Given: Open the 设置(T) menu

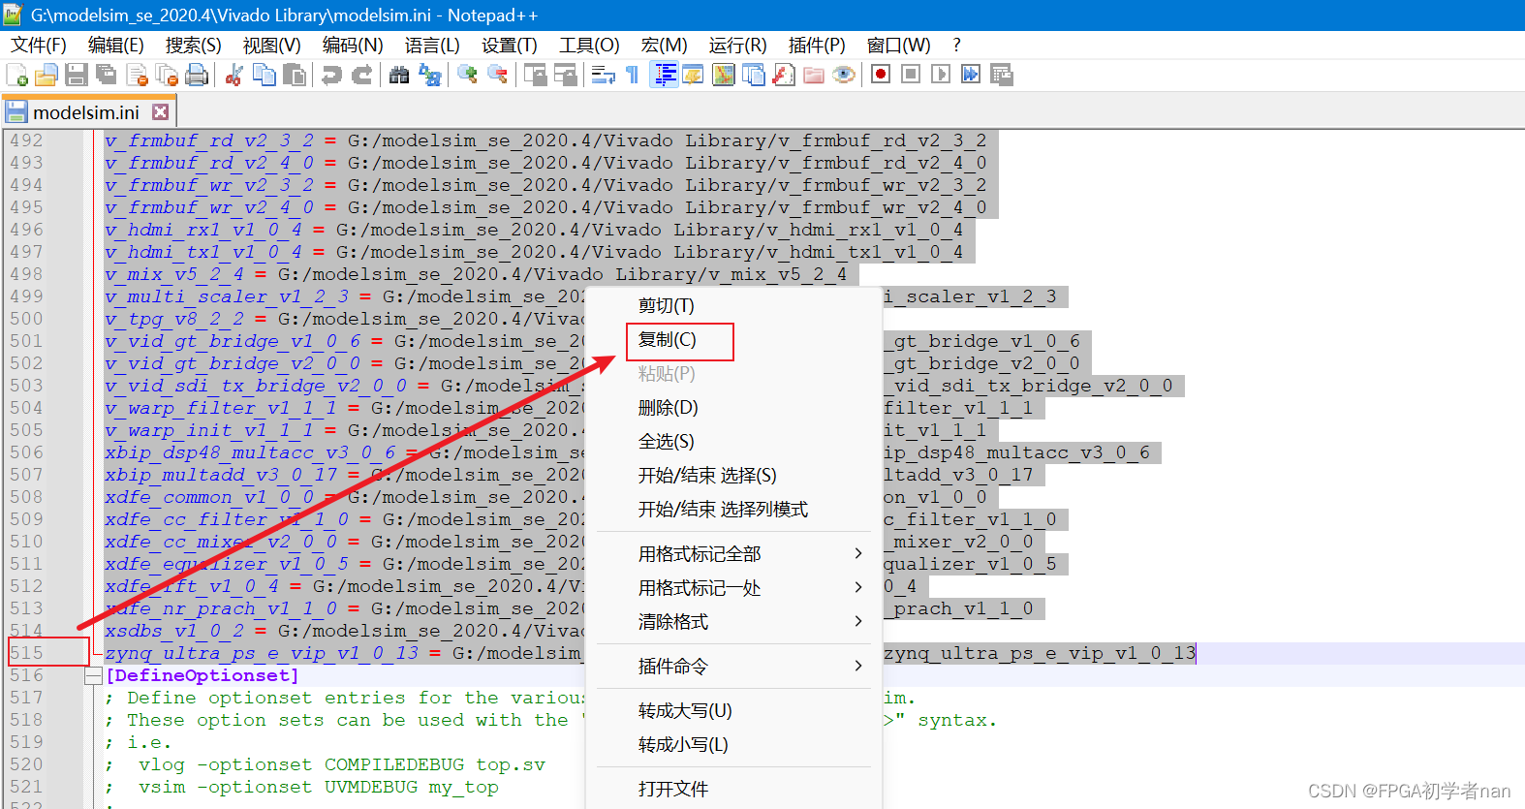Looking at the screenshot, I should click(510, 46).
